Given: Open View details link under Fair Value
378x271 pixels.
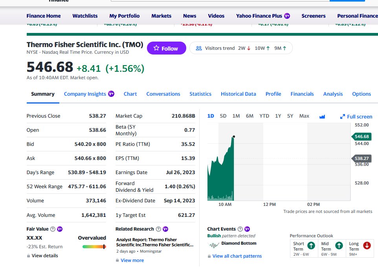Looking at the screenshot, I should pos(45,256).
